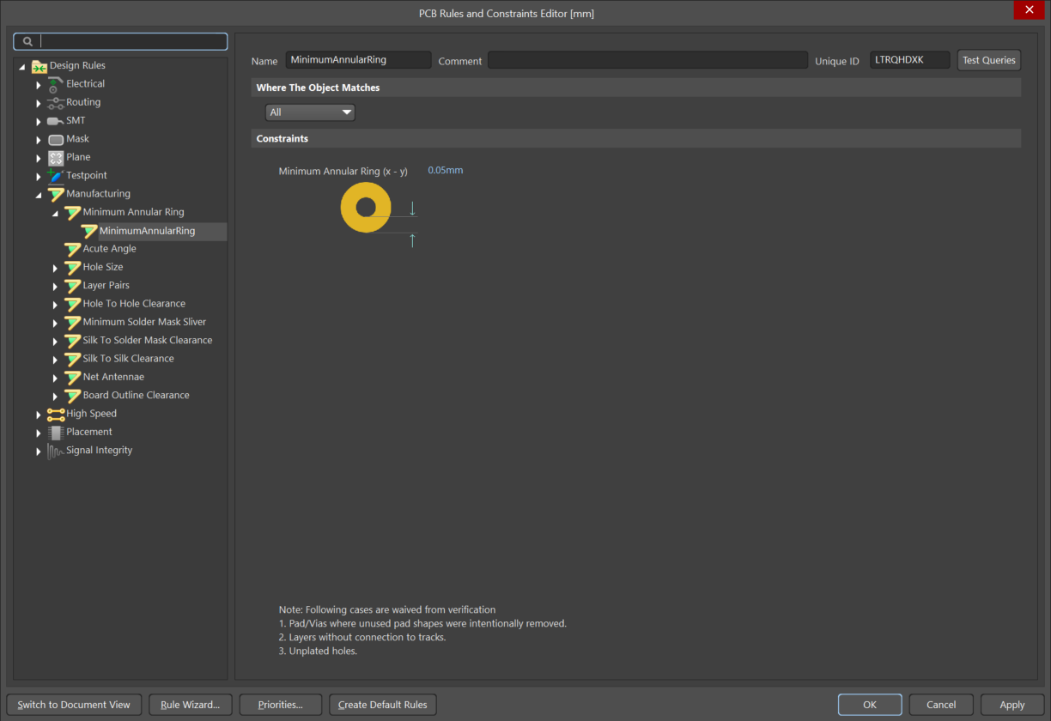Click the Plane category icon
Image resolution: width=1051 pixels, height=721 pixels.
56,157
